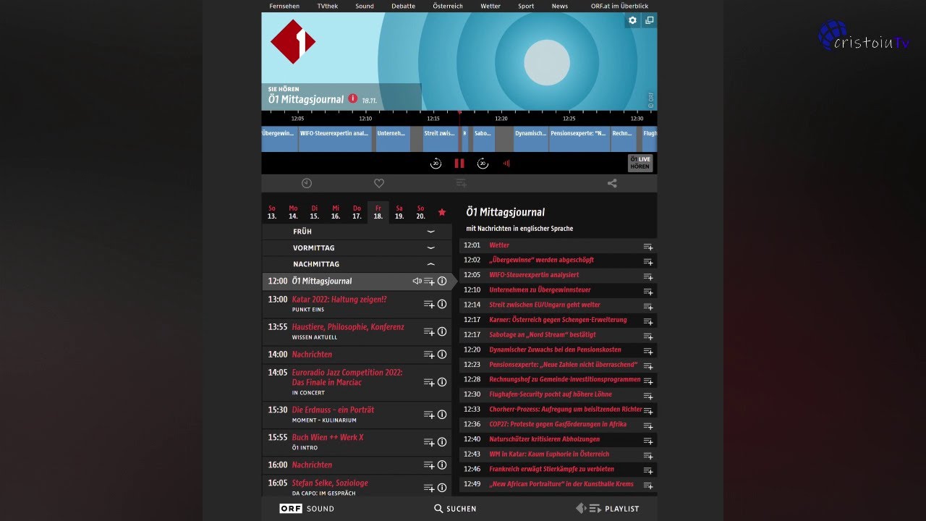
Task: Open SUCHEN search in bottom bar
Action: (455, 509)
